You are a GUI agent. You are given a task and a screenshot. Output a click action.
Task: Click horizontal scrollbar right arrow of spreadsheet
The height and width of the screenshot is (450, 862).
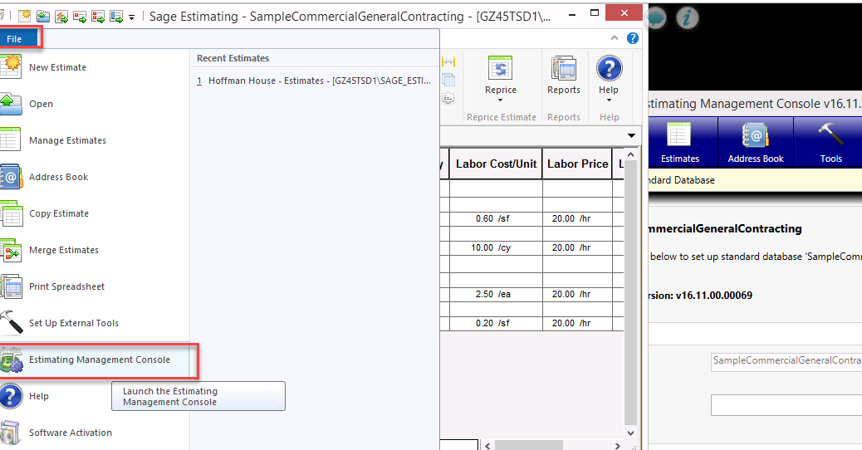pos(617,446)
